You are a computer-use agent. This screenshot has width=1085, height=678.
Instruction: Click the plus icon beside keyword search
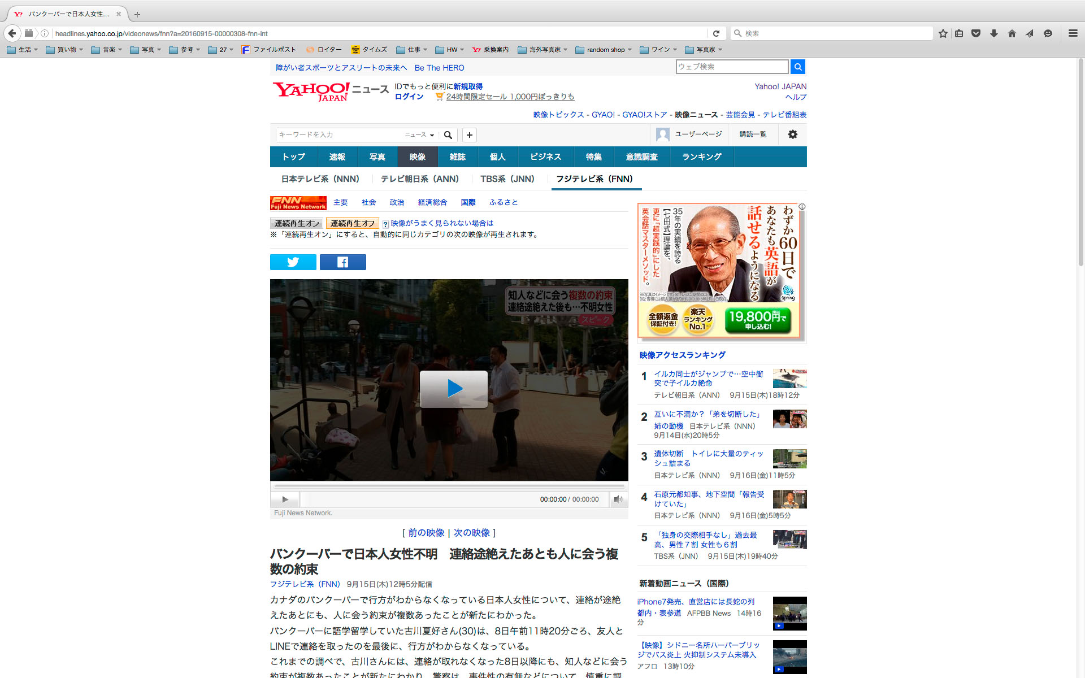[x=469, y=135]
